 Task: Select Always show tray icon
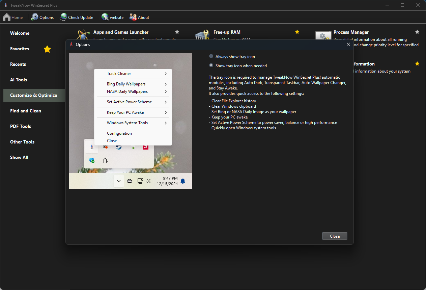[x=211, y=56]
